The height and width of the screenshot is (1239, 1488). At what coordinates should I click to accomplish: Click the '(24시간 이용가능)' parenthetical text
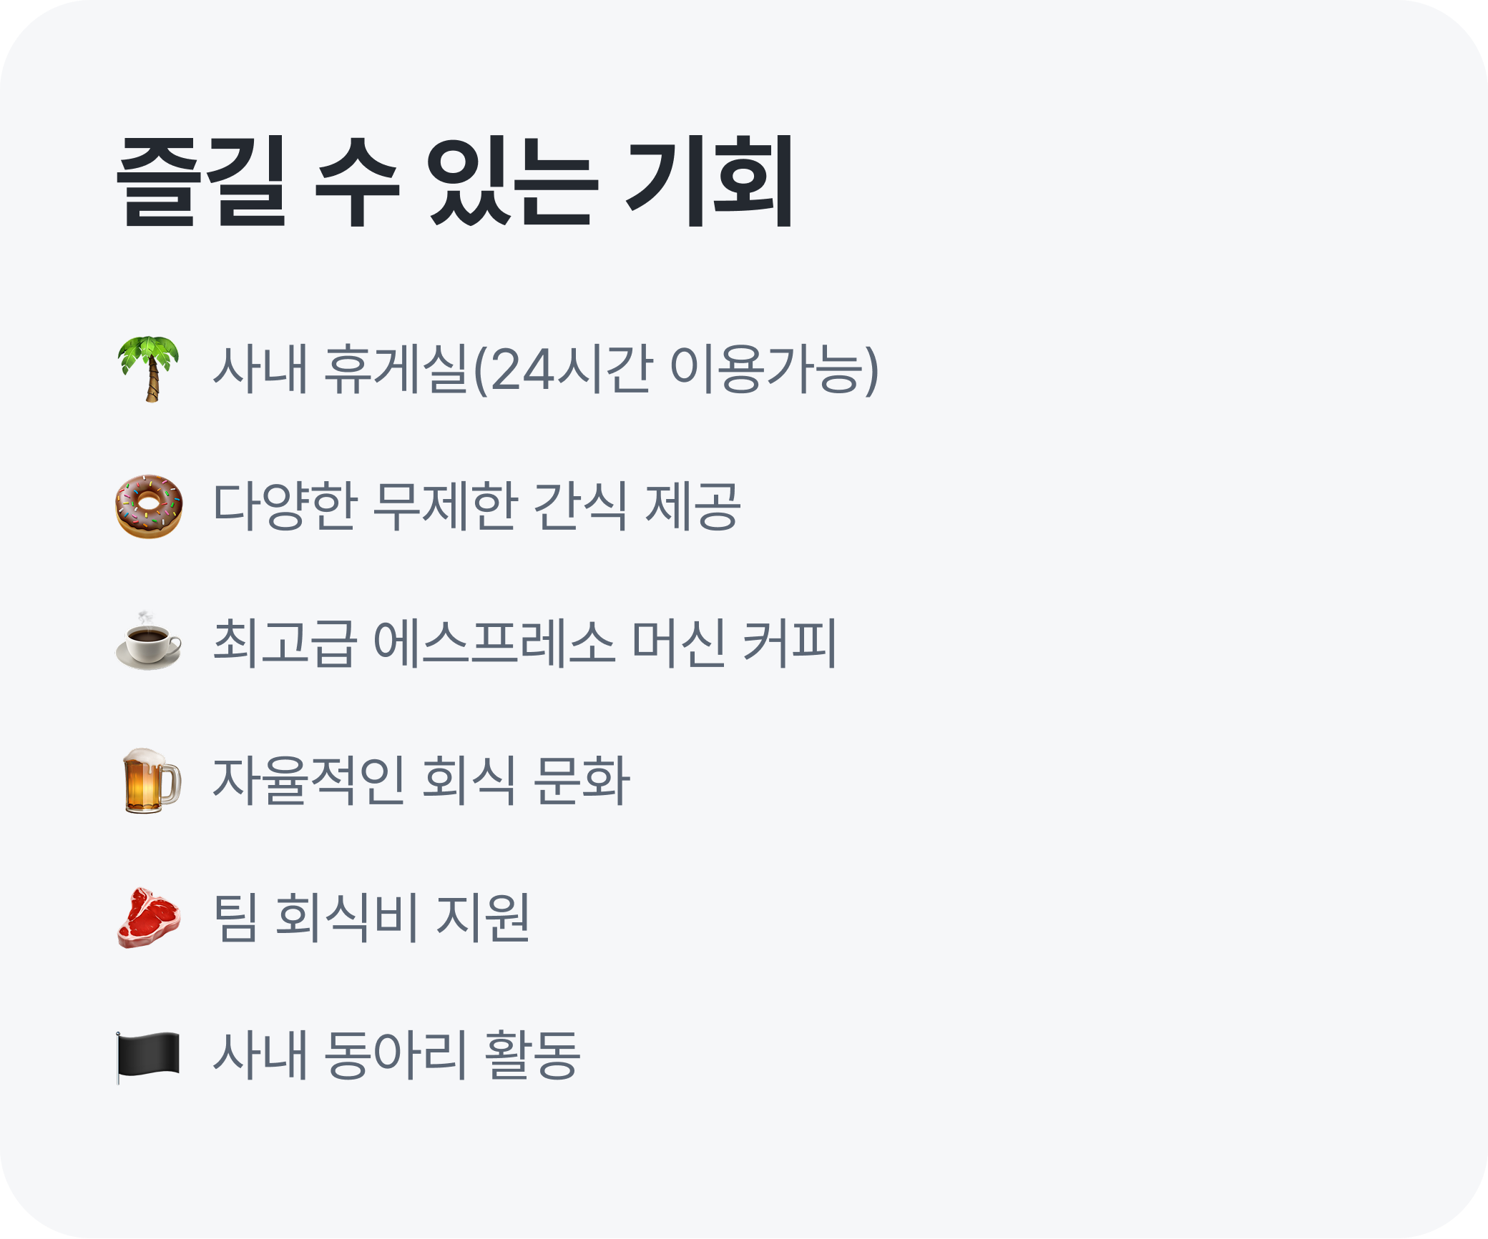675,369
